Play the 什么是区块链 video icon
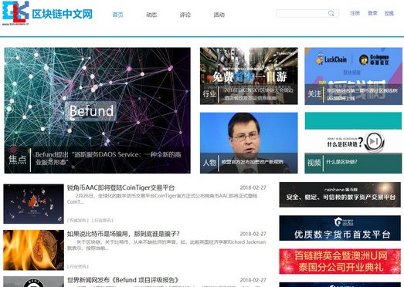 pyautogui.click(x=374, y=141)
